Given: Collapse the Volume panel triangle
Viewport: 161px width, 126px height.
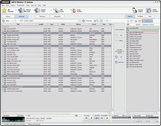Looking at the screenshot, I should coord(112,115).
